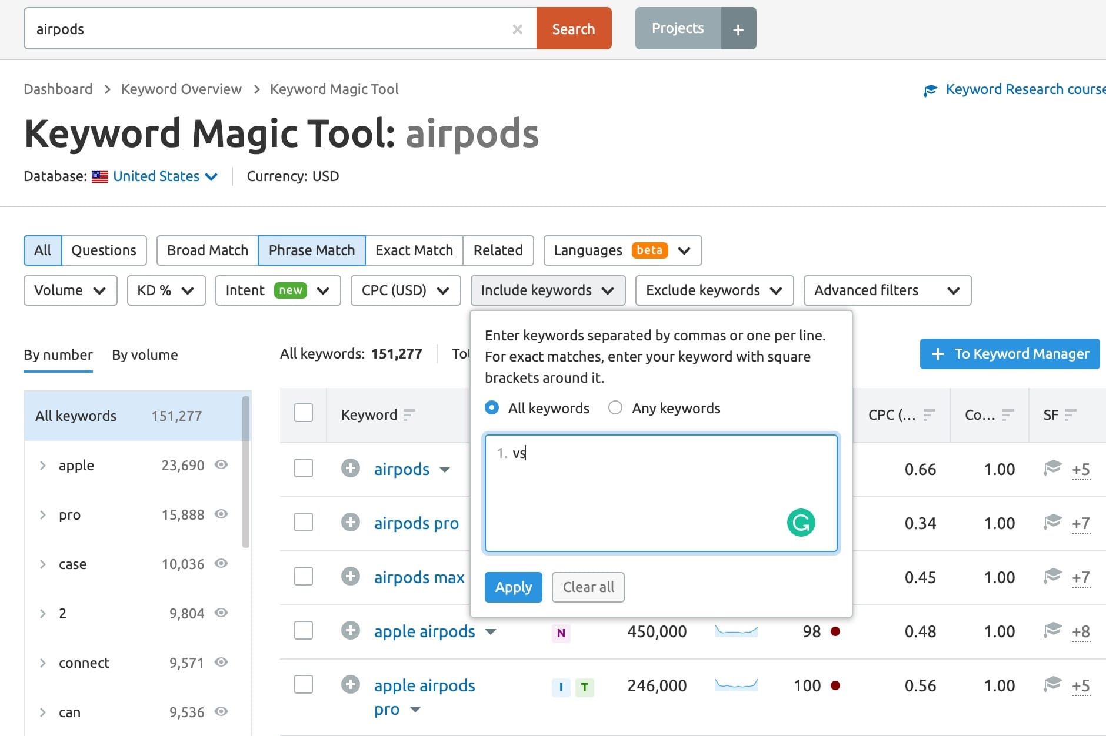This screenshot has height=736, width=1106.
Task: Open the Dashboard breadcrumb link
Action: (58, 89)
